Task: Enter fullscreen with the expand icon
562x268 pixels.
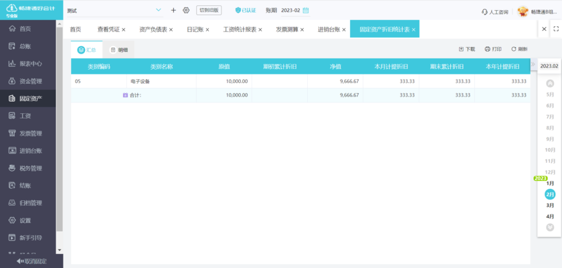Action: [x=555, y=29]
